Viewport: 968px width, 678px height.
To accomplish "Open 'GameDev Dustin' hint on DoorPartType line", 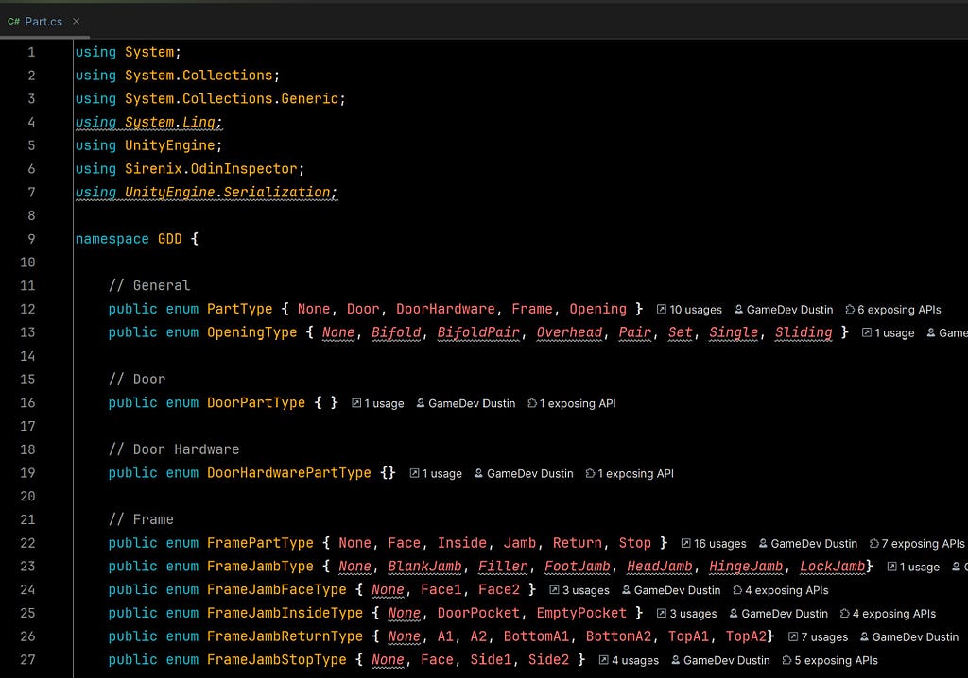I will [472, 403].
